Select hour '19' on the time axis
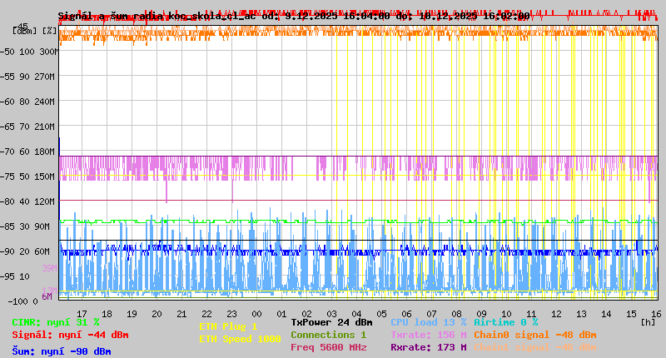 [132, 314]
